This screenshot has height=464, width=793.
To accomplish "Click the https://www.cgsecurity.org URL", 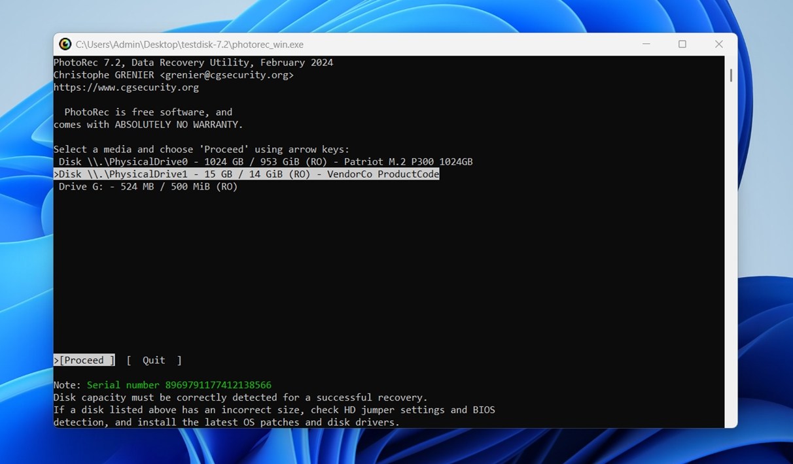I will [x=126, y=88].
